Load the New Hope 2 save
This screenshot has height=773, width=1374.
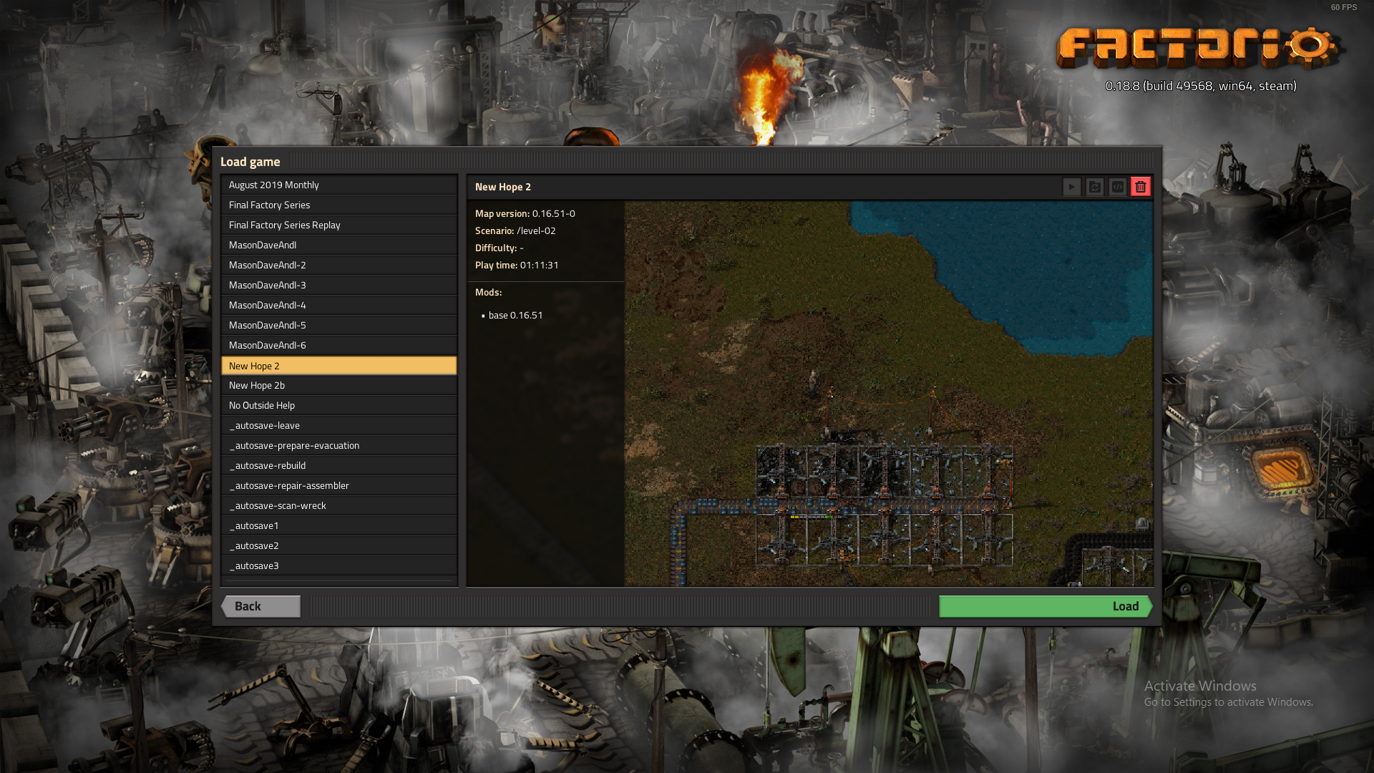point(1045,606)
